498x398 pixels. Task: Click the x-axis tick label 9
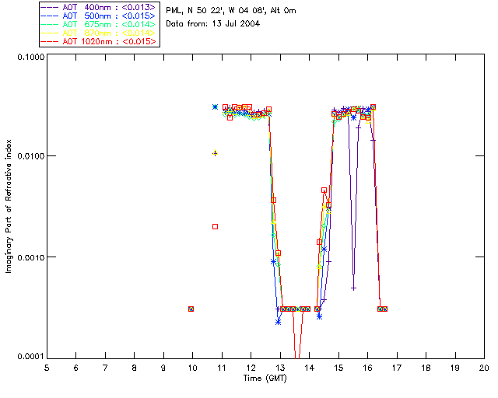(163, 368)
